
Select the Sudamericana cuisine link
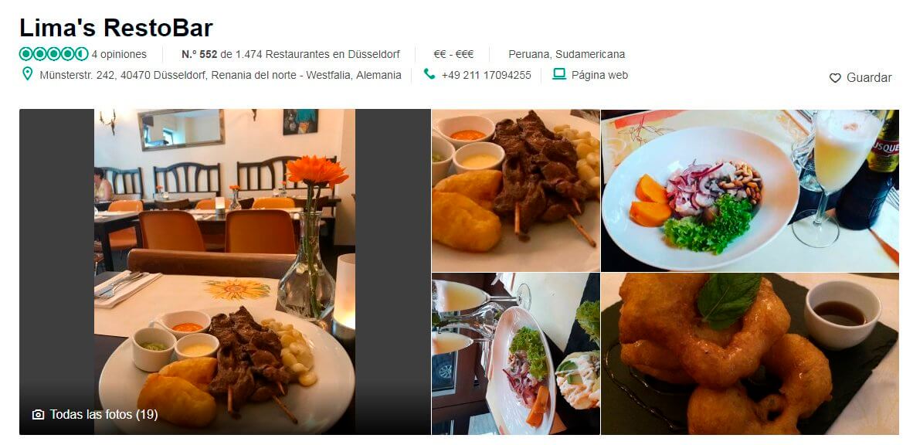tap(590, 54)
